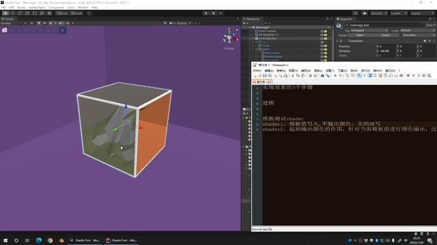Step one frame in Unity
The width and height of the screenshot is (437, 245).
click(221, 14)
